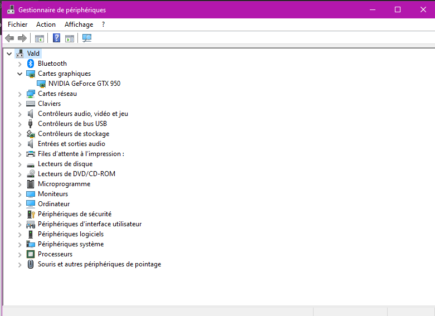Select Périphériques logiciels label

pyautogui.click(x=71, y=234)
